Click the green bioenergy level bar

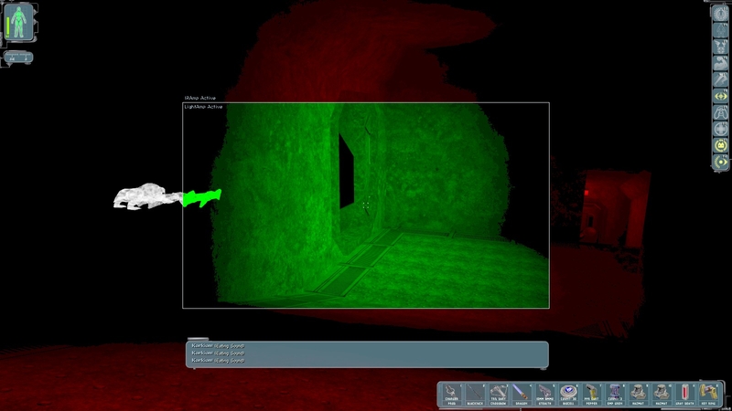click(x=8, y=27)
